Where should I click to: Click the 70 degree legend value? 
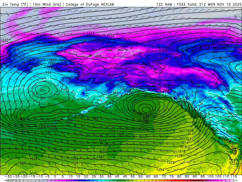[164, 177]
